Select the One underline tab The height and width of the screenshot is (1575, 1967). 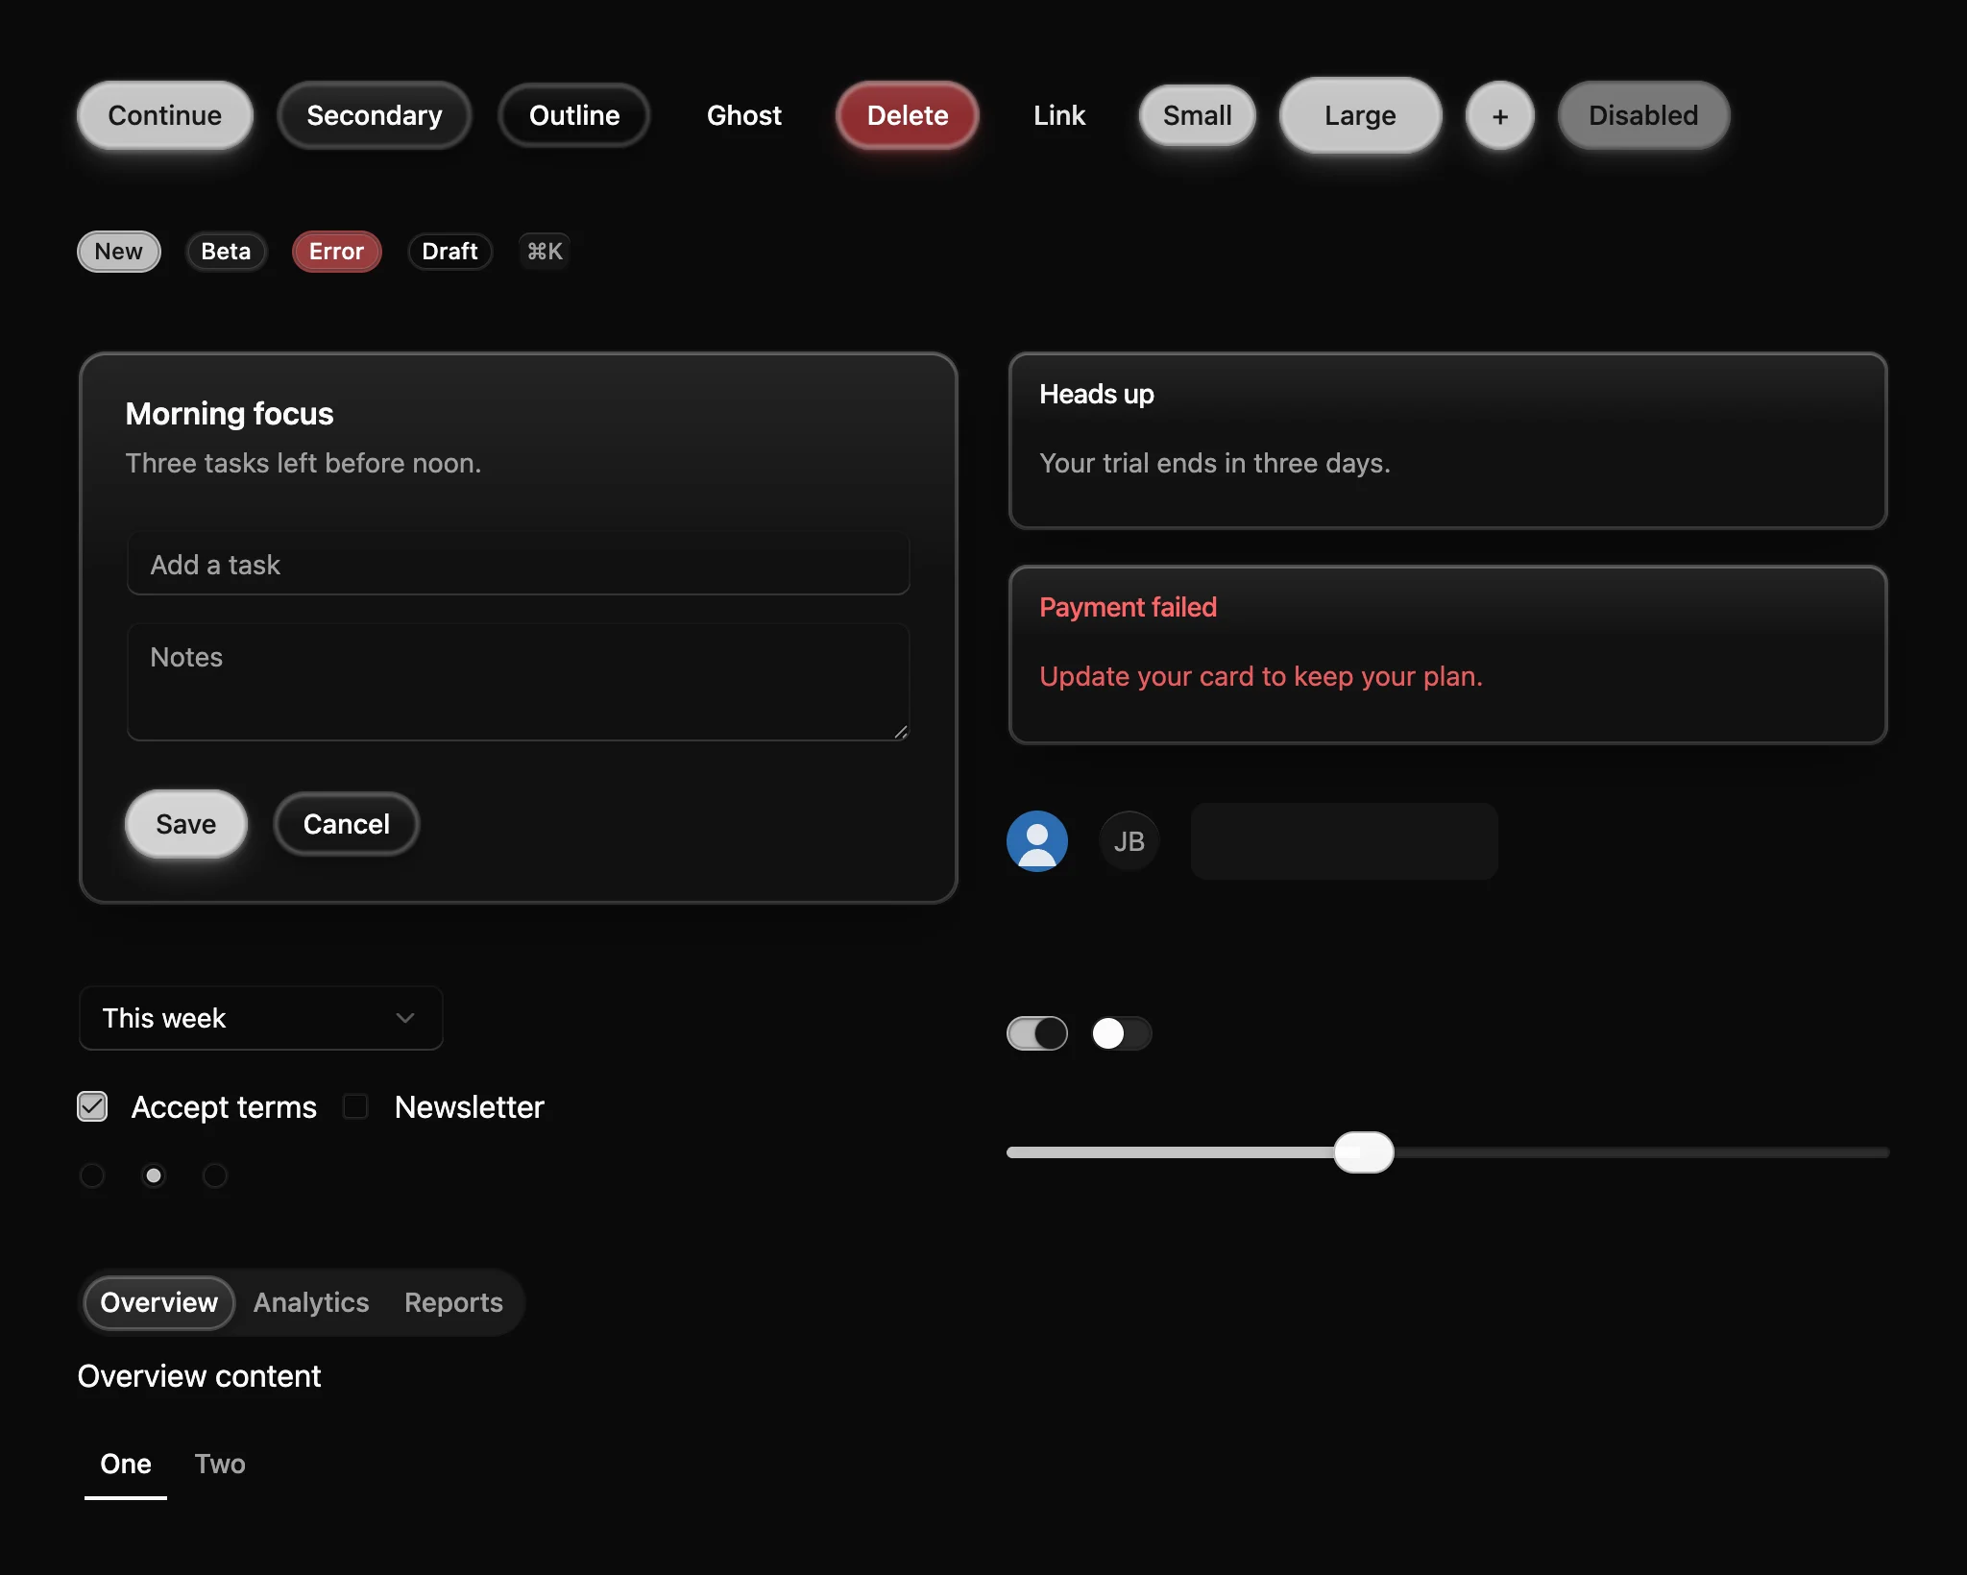[x=126, y=1464]
